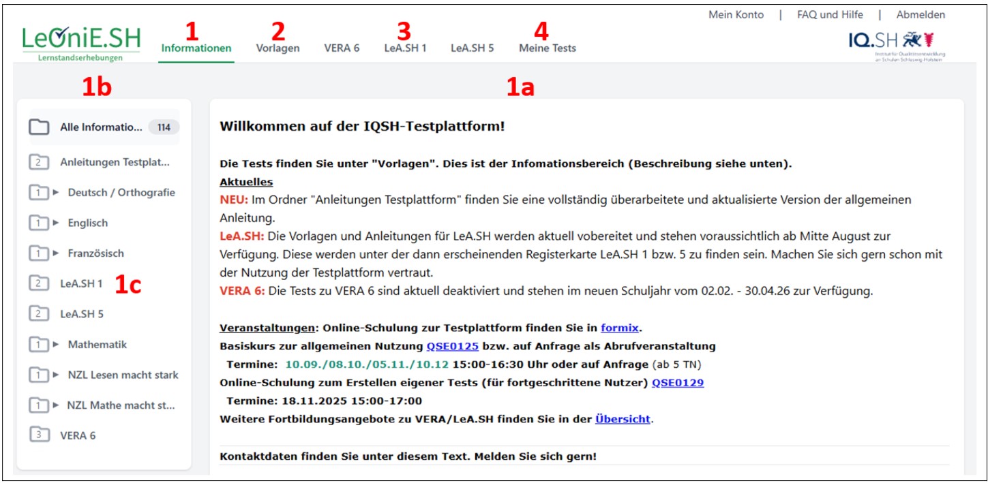Select the Deutsch / Orthografie folder label
The height and width of the screenshot is (483, 988).
(121, 193)
